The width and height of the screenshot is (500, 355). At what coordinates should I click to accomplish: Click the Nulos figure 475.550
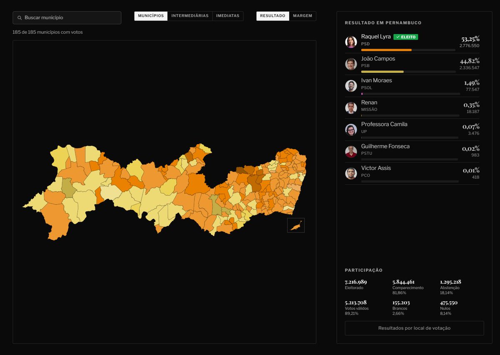[449, 302]
